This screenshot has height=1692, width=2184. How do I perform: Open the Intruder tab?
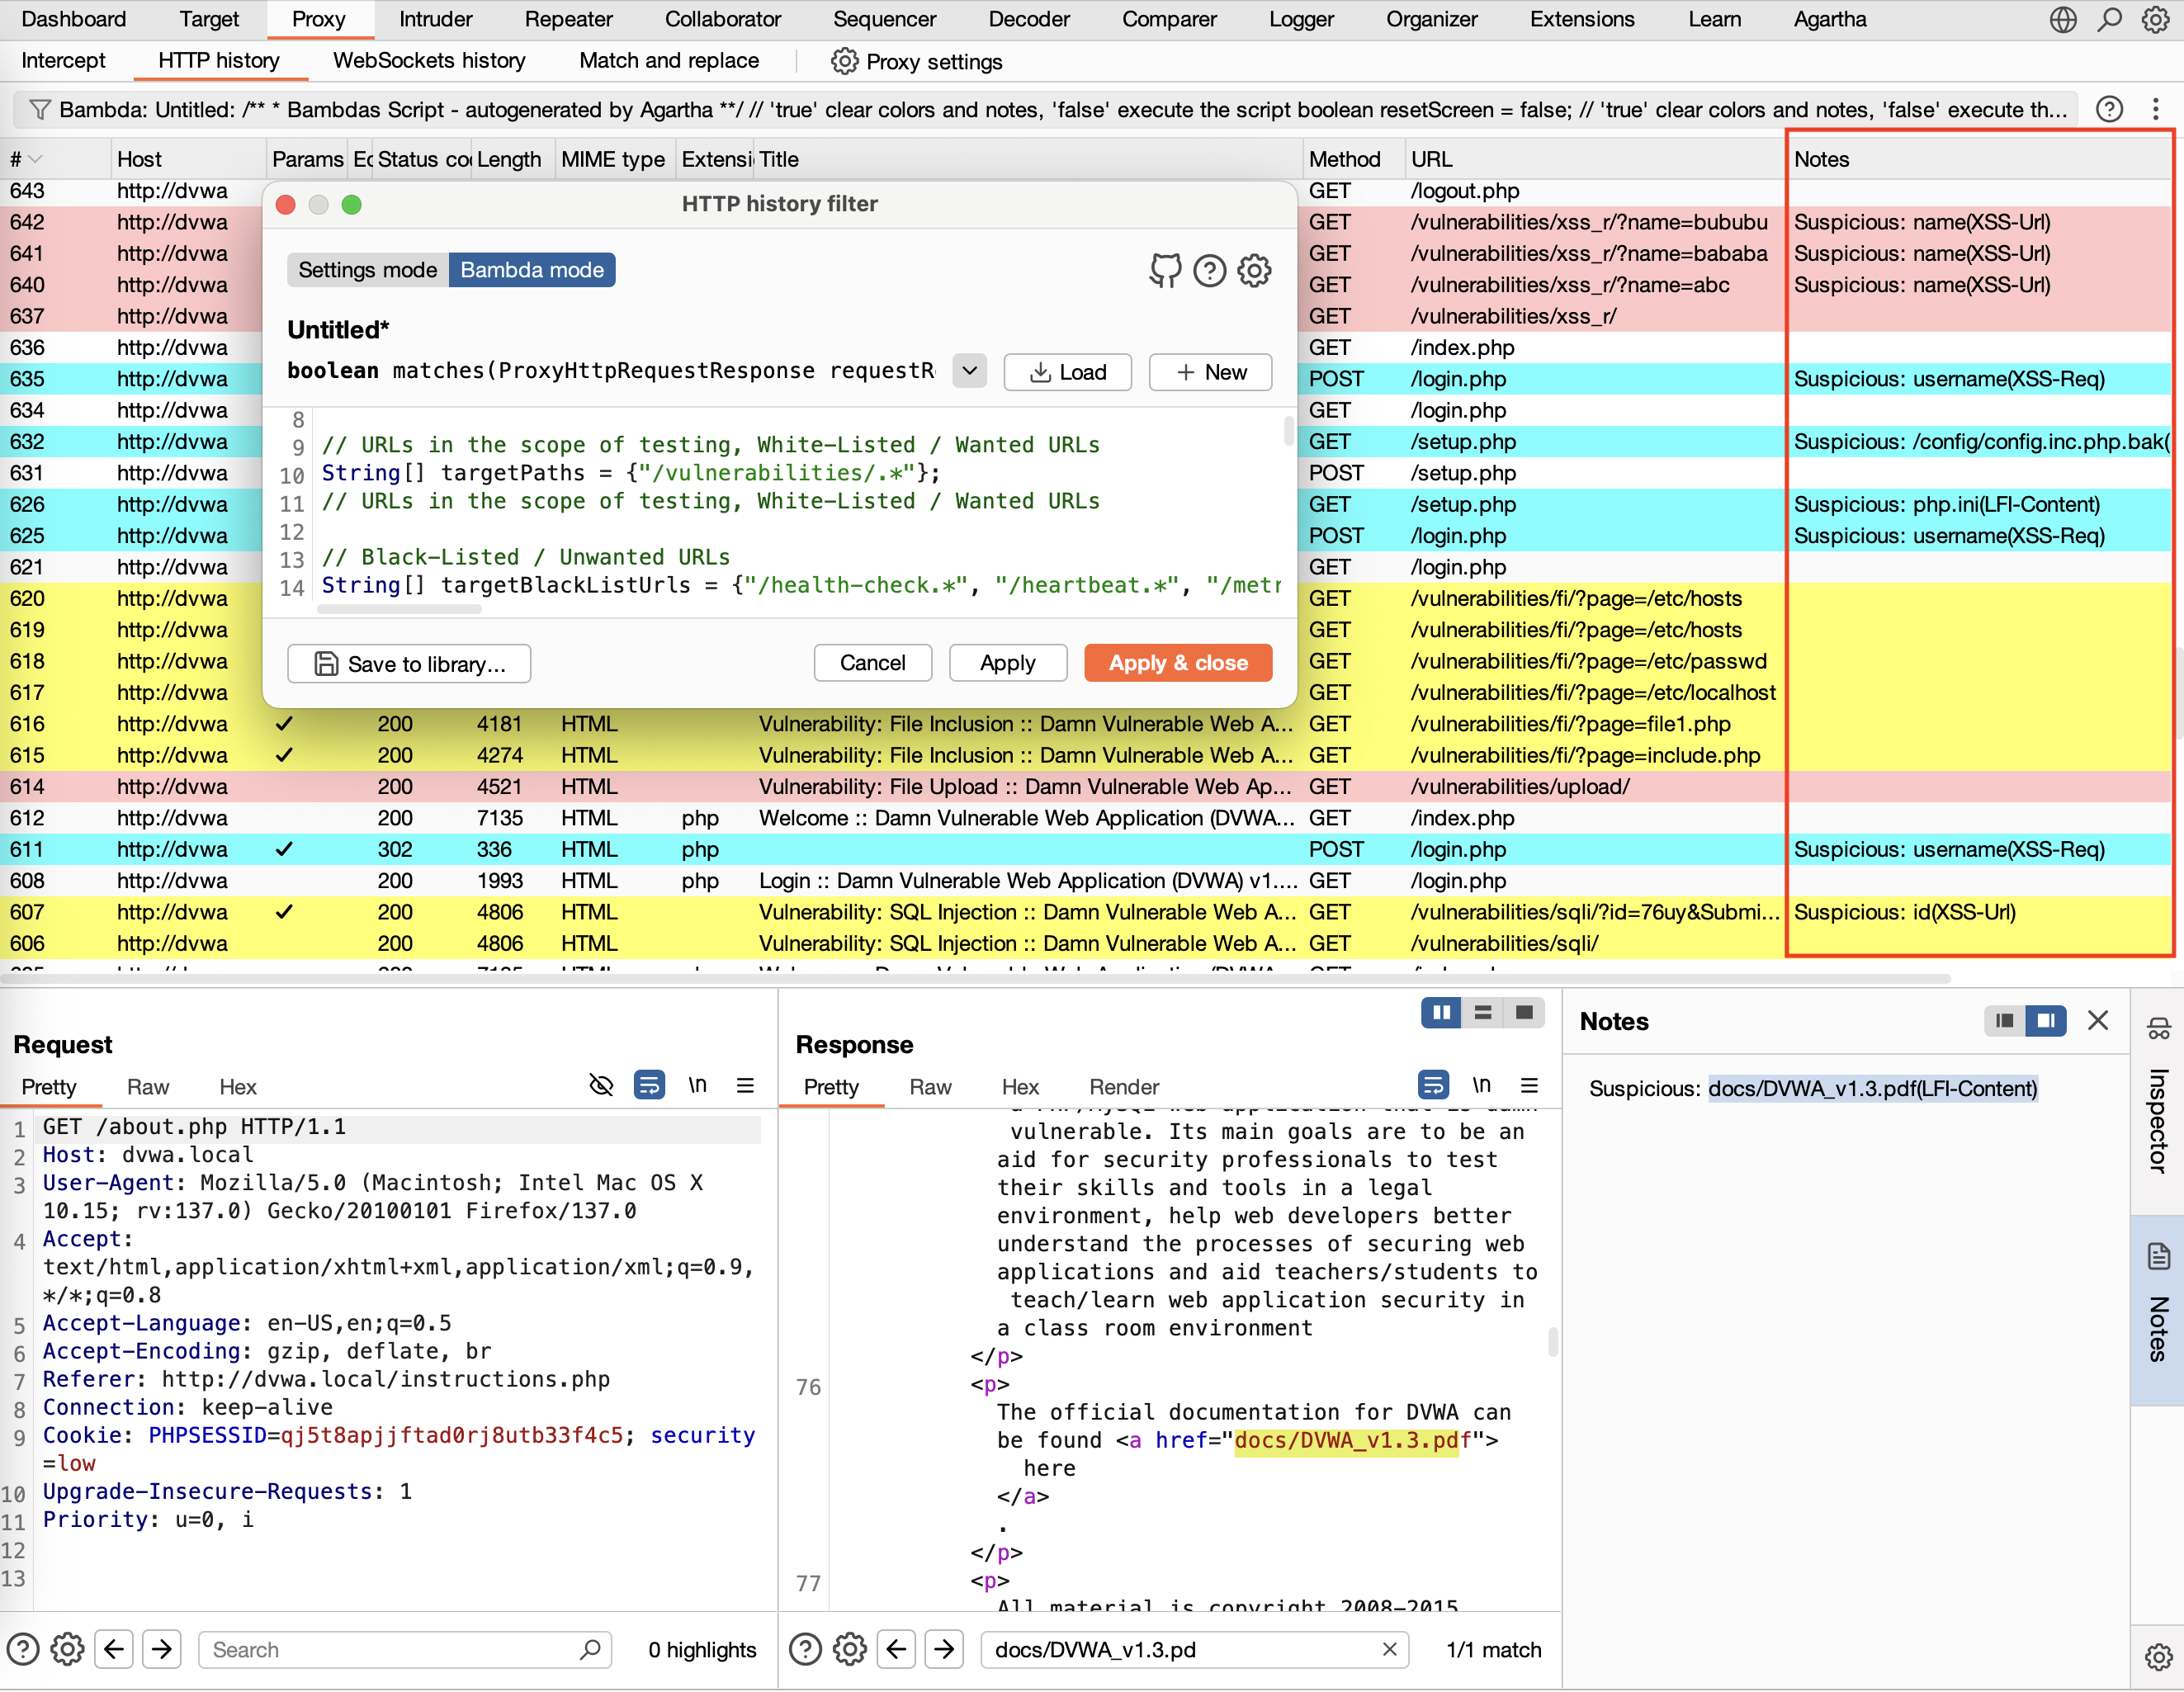[x=435, y=20]
